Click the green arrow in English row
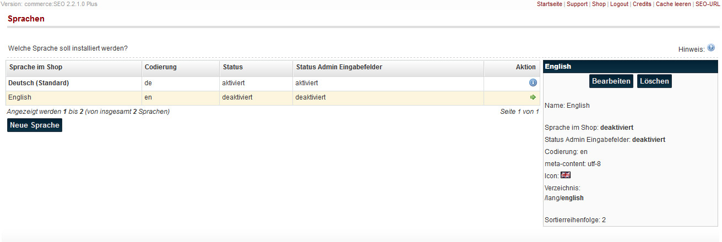 coord(533,97)
